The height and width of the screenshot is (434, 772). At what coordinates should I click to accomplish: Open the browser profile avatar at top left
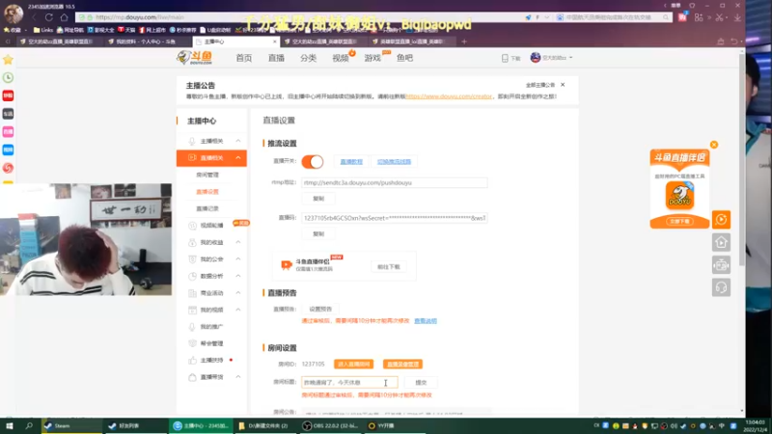point(14,14)
